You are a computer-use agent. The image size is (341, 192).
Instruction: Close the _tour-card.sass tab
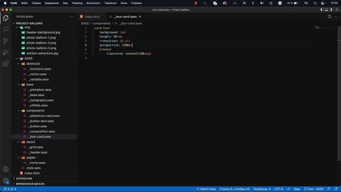[x=140, y=17]
